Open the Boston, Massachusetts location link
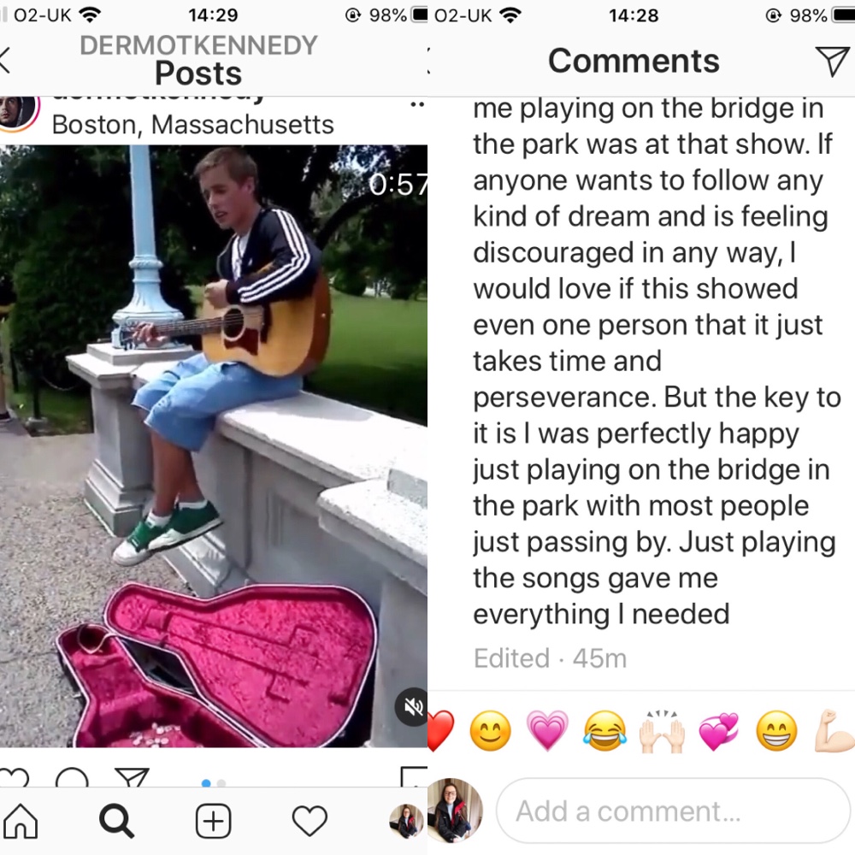This screenshot has width=855, height=855. (x=192, y=124)
